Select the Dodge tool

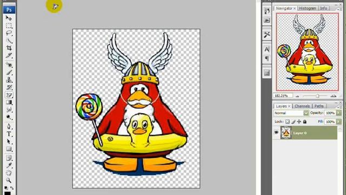pos(9,117)
